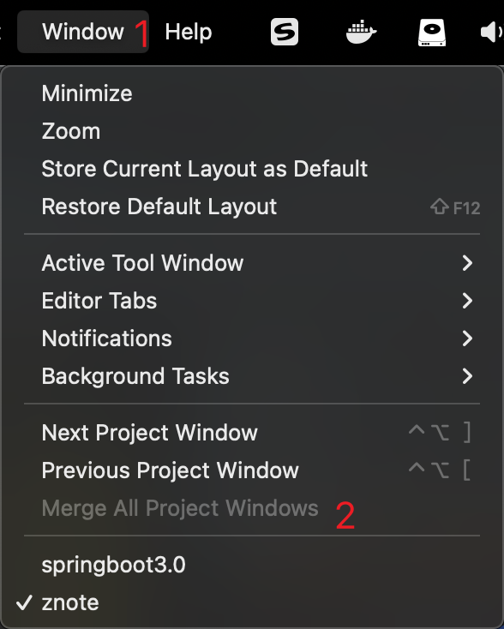Expand the Active Tool Window submenu
504x629 pixels.
pyautogui.click(x=252, y=263)
